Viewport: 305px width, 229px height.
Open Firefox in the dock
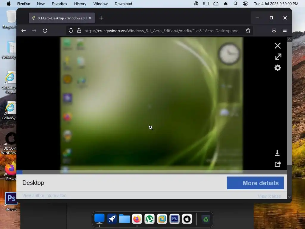137,219
